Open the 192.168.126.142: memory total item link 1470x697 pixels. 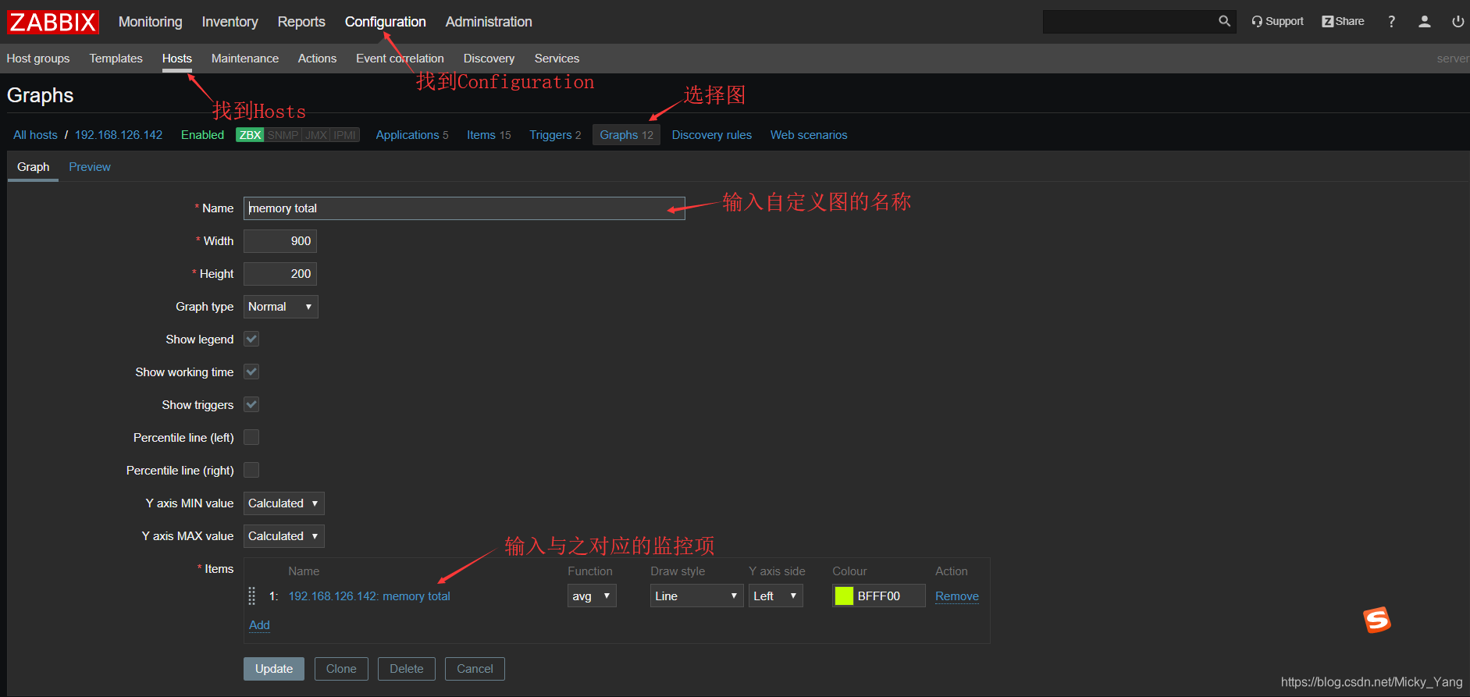click(369, 596)
